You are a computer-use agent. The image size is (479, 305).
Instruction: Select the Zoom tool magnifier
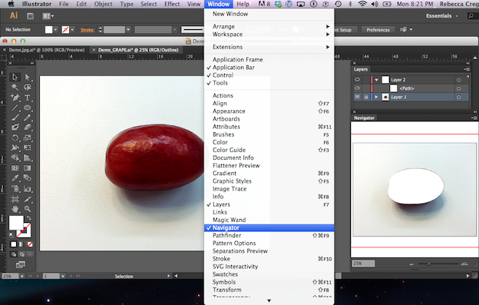[x=27, y=209]
